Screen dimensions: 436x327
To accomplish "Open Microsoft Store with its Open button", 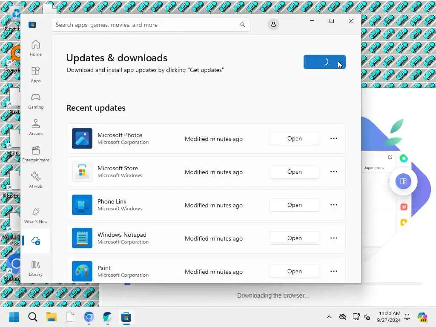I will 295,172.
